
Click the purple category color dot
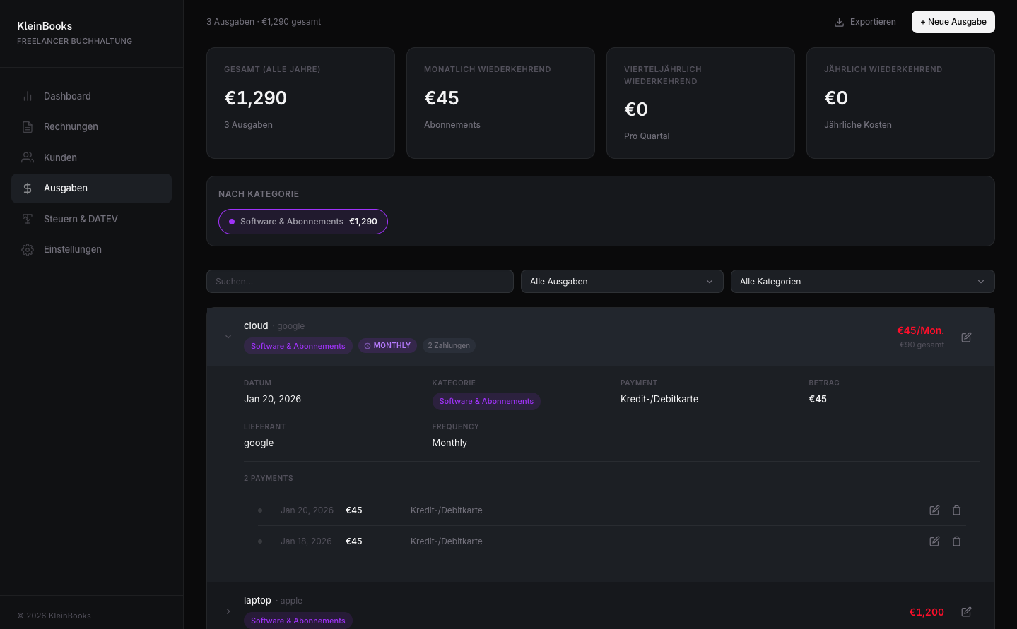pos(232,222)
